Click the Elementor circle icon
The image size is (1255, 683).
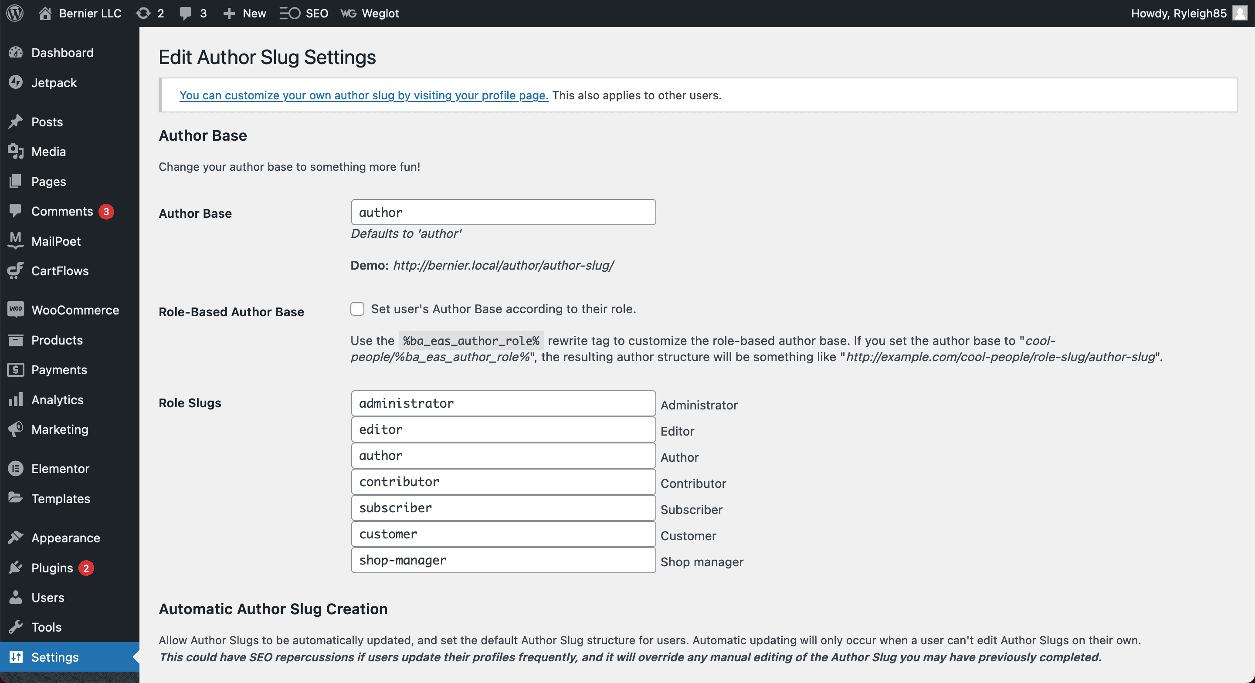(x=16, y=469)
